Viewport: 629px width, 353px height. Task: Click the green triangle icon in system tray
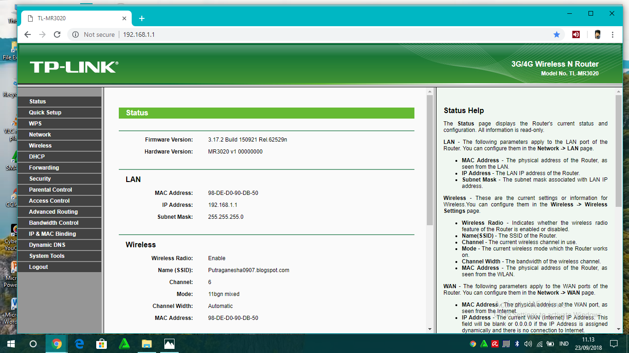484,343
